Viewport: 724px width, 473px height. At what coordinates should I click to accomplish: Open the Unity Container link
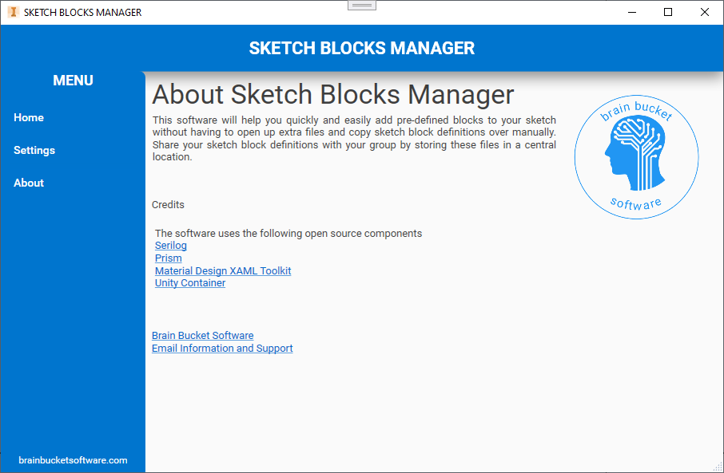point(190,283)
